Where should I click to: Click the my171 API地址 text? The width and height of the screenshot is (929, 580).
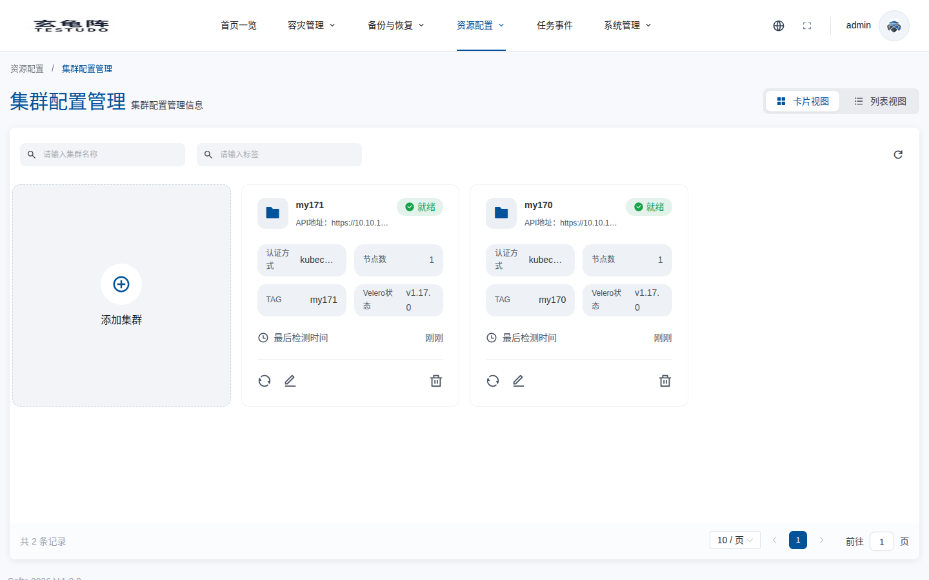(342, 223)
